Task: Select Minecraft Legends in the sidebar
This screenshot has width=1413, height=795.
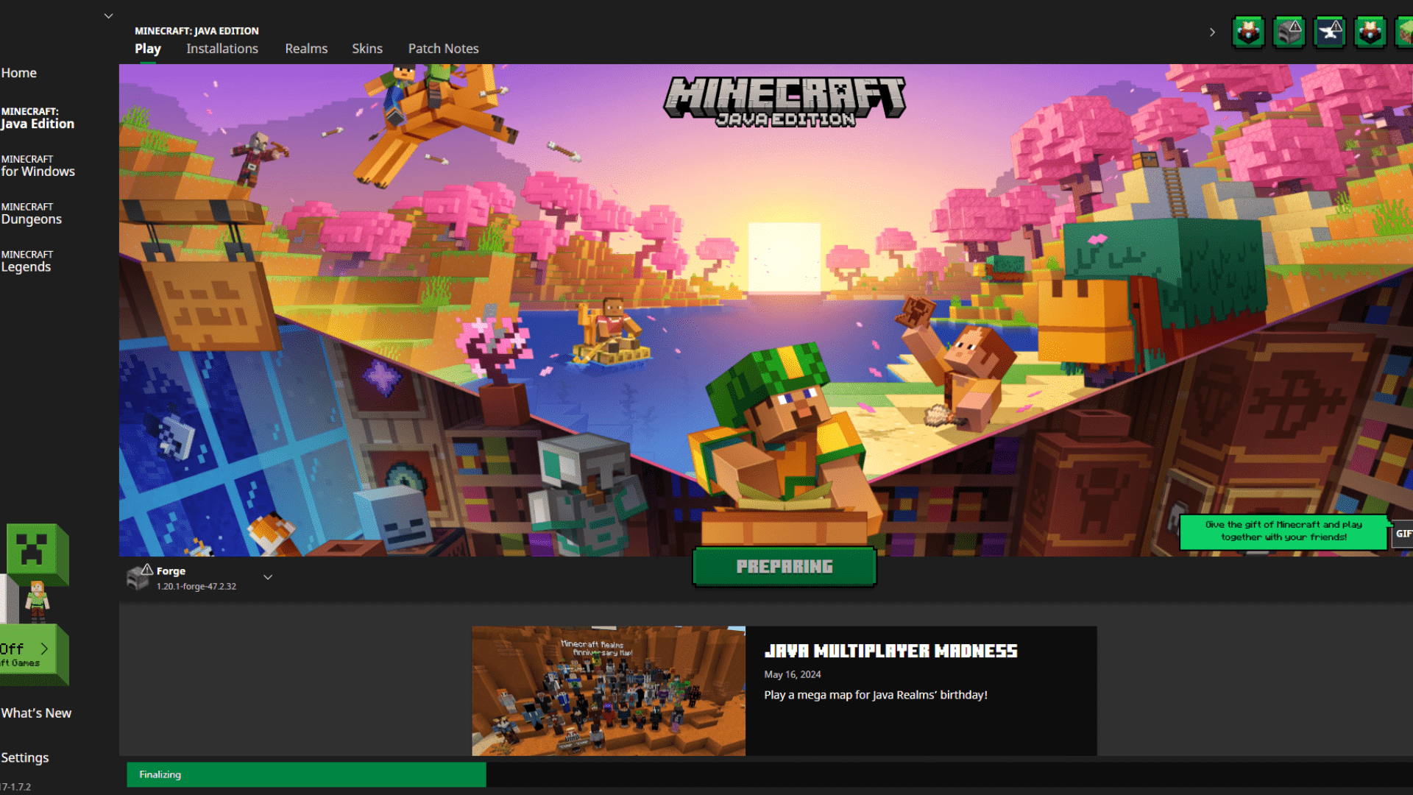Action: pyautogui.click(x=26, y=261)
